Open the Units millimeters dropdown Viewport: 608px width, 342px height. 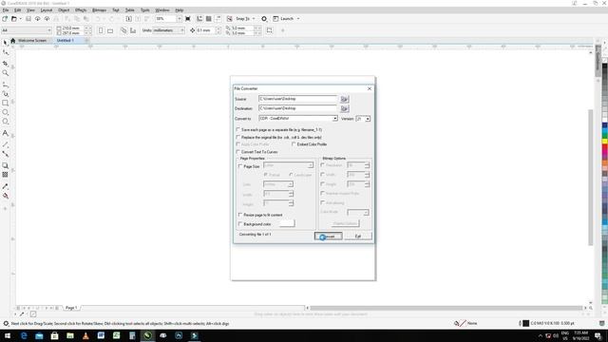pyautogui.click(x=181, y=30)
